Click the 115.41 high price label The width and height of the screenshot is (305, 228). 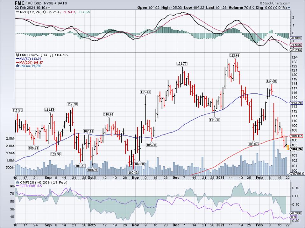coord(145,92)
